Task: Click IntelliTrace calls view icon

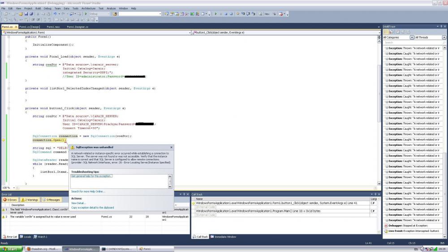Action: click(x=392, y=32)
